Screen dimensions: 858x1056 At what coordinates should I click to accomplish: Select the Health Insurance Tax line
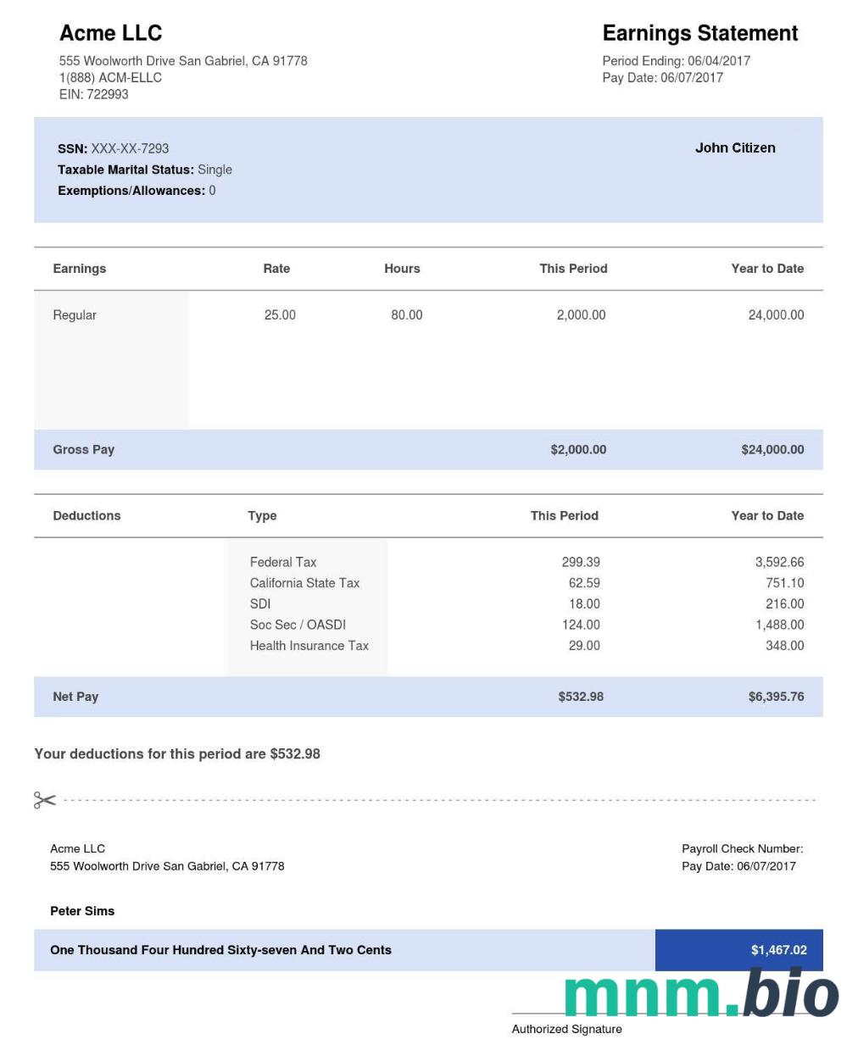(x=309, y=646)
